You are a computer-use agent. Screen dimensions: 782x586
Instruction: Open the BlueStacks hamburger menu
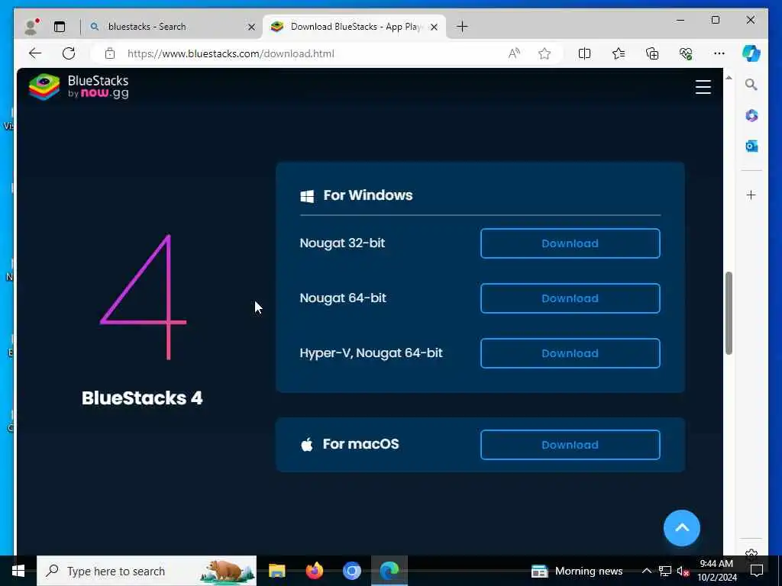click(x=703, y=87)
